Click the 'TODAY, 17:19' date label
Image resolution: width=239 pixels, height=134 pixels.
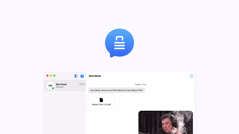(140, 85)
